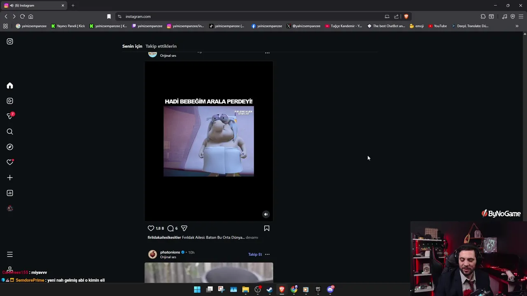
Task: Open Discord from the taskbar
Action: tap(330, 289)
